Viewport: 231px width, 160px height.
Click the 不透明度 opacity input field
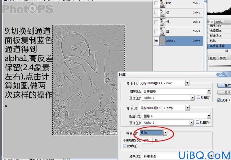pyautogui.click(x=147, y=140)
